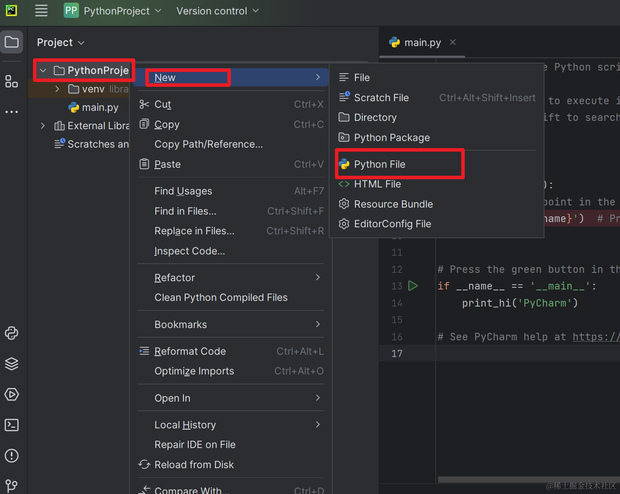Click the Reload from Disk refresh icon
620x494 pixels.
pos(144,465)
